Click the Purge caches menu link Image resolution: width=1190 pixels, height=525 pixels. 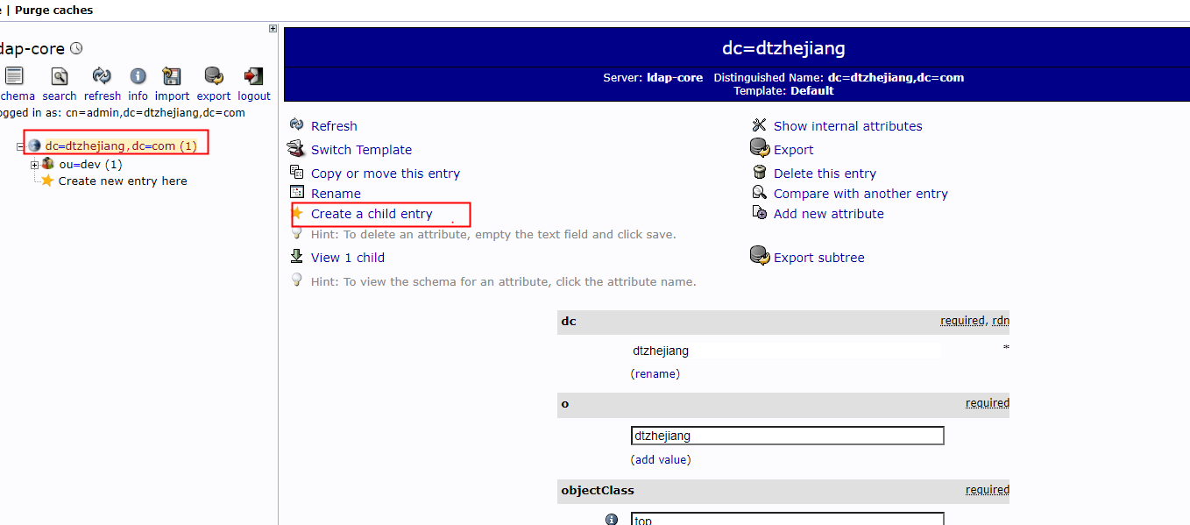(x=54, y=10)
